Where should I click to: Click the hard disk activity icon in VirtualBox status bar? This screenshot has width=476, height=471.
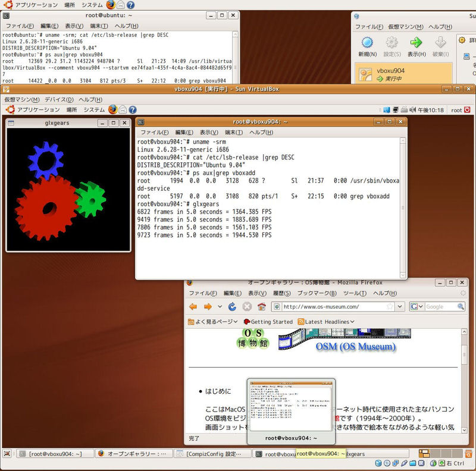click(378, 463)
